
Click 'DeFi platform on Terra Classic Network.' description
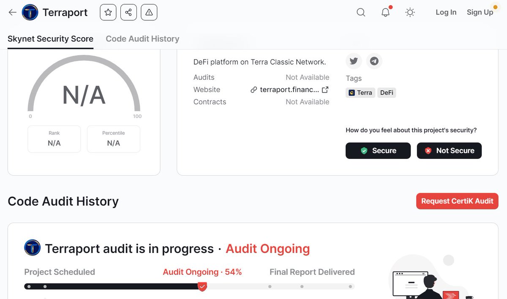260,62
